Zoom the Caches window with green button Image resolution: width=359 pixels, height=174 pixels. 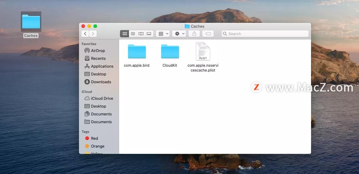pos(95,26)
